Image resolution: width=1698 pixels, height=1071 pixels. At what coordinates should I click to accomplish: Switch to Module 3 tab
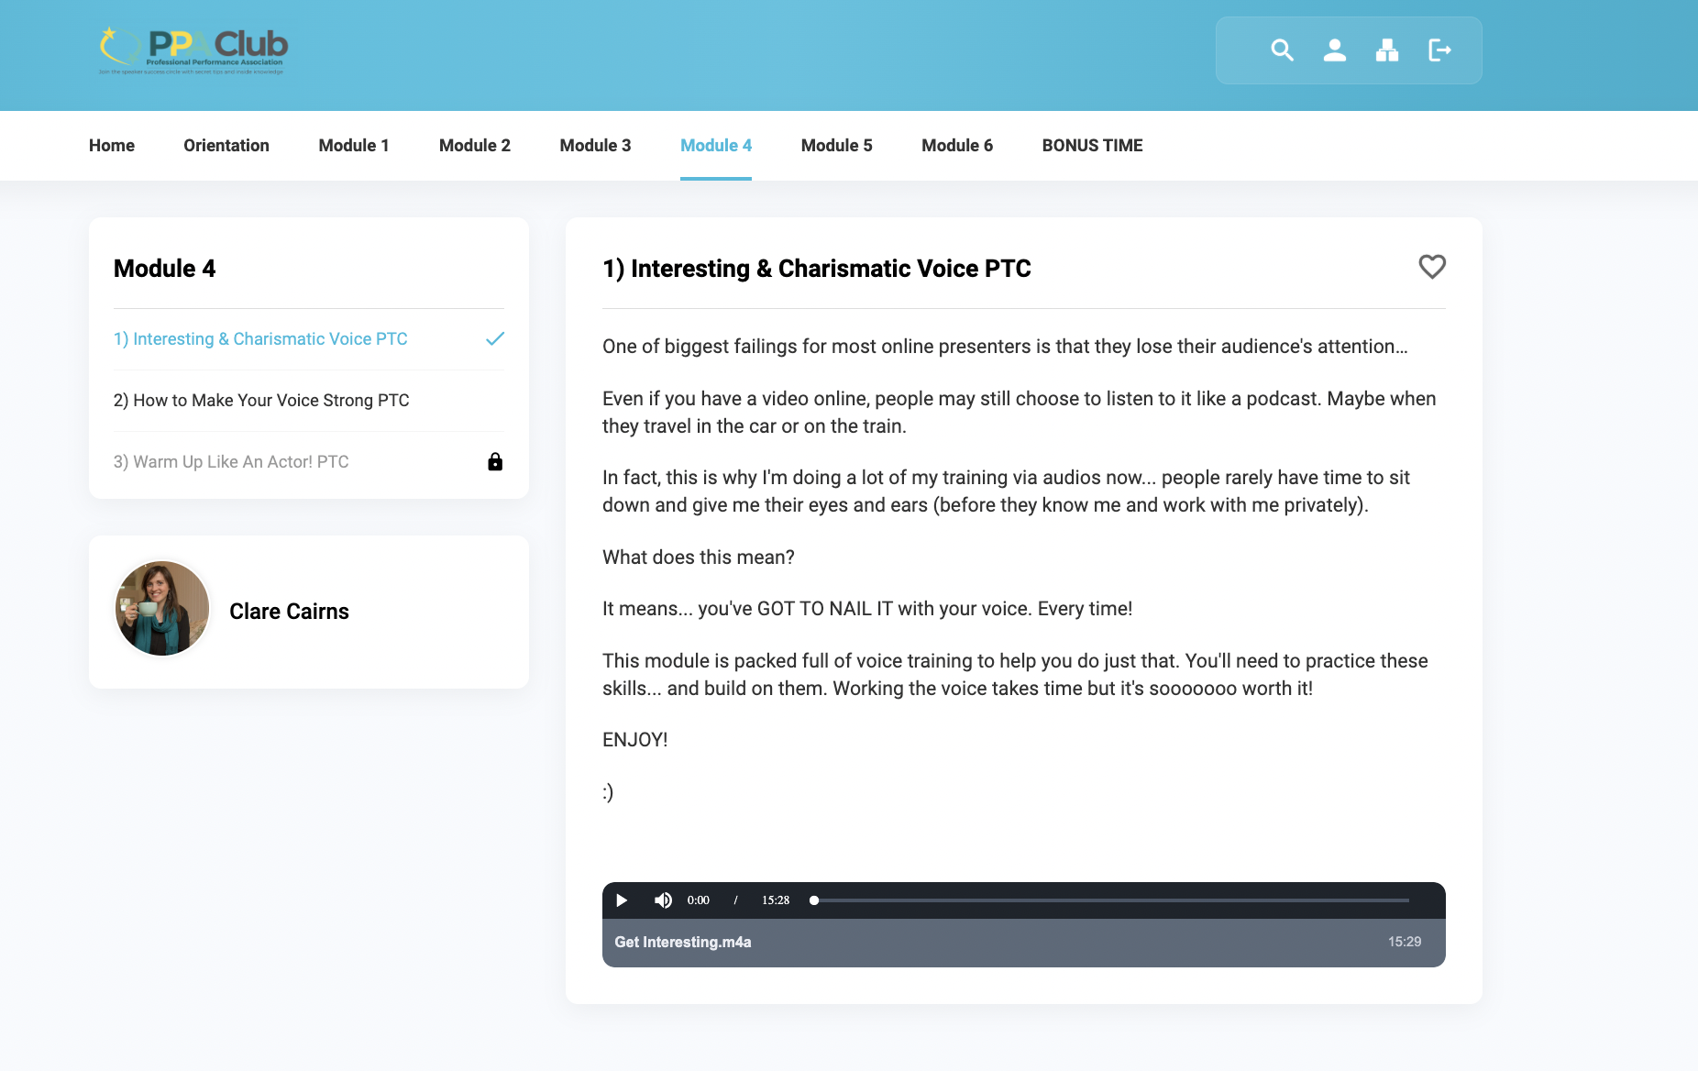click(x=596, y=146)
